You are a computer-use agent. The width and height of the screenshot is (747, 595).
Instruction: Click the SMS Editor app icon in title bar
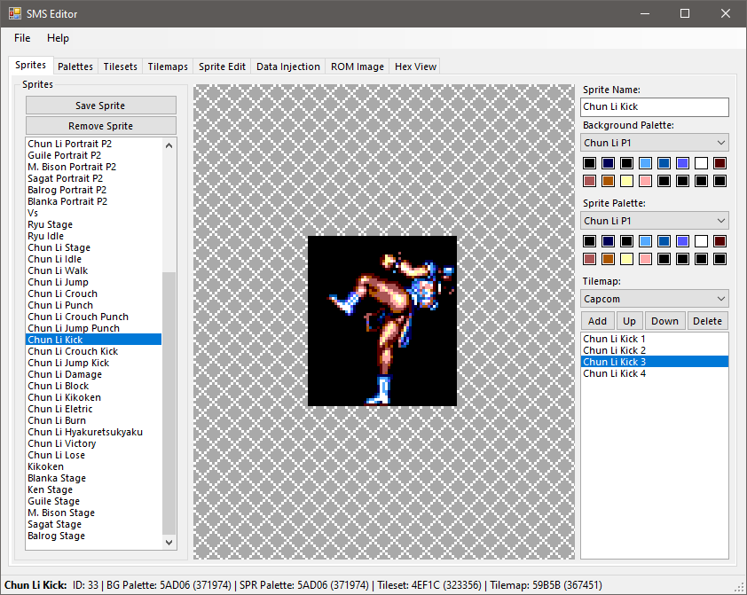(x=15, y=13)
